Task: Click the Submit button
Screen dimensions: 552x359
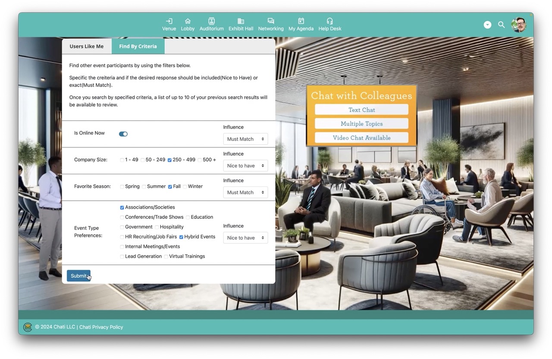Action: 78,276
